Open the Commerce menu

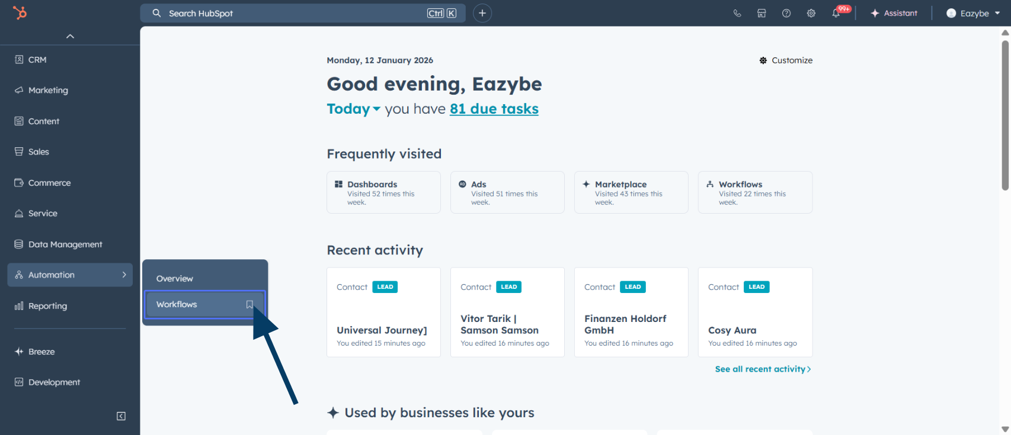point(70,183)
